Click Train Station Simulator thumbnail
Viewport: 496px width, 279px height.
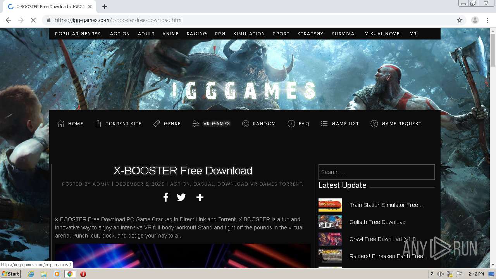coord(330,205)
